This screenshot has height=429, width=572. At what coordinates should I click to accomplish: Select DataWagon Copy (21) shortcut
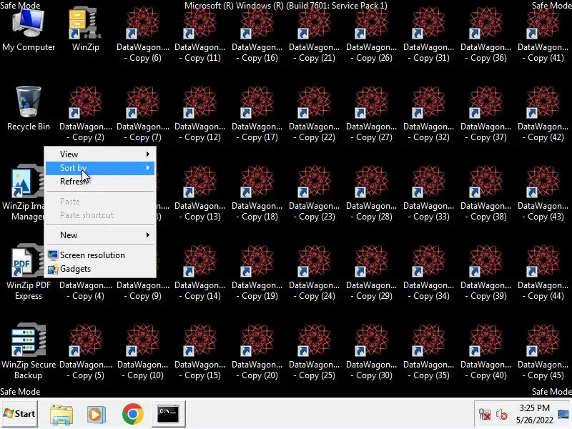coord(315,36)
